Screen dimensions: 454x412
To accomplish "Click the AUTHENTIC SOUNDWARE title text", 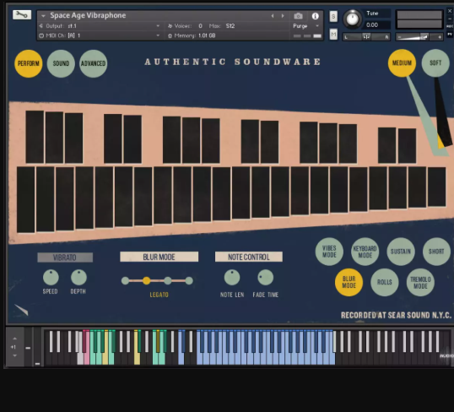I will coord(233,62).
